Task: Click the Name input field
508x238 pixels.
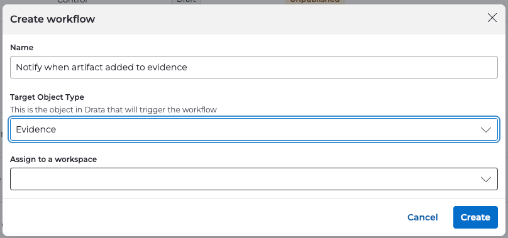Action: tap(253, 67)
